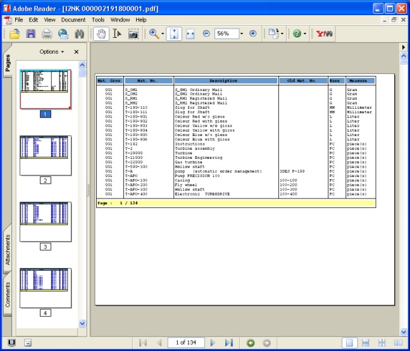Select the Hand tool

point(101,34)
